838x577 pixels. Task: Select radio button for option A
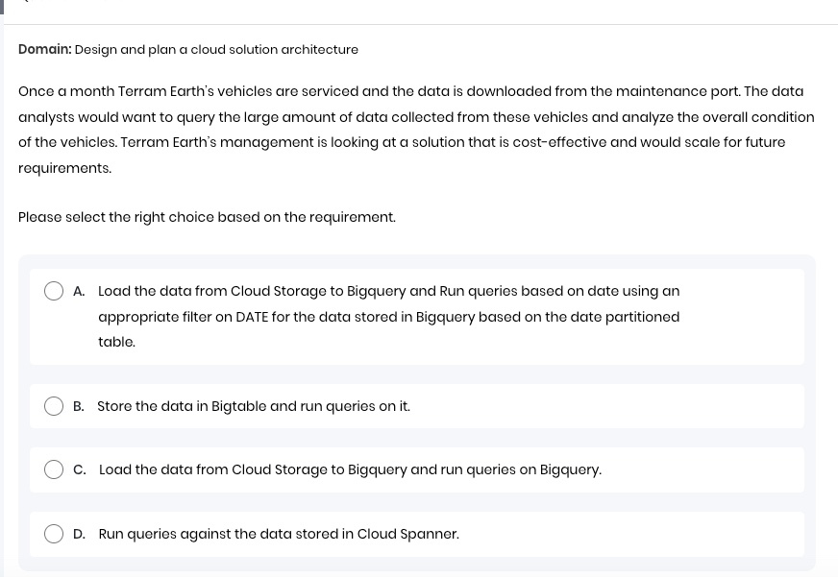point(54,291)
